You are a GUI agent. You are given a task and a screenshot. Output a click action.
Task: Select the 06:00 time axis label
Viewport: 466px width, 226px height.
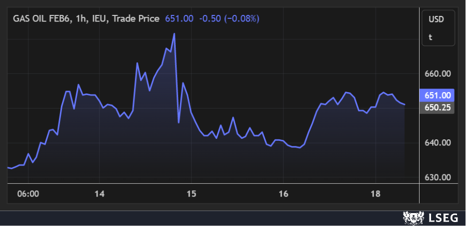click(x=28, y=194)
